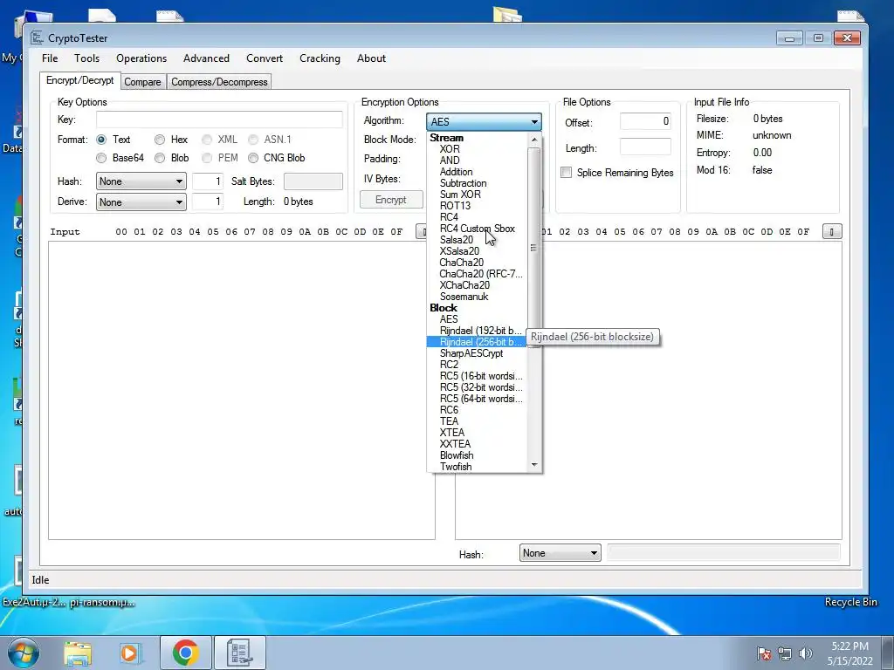Select Sosemanuk in the algorithm list
The width and height of the screenshot is (894, 670).
(x=464, y=297)
